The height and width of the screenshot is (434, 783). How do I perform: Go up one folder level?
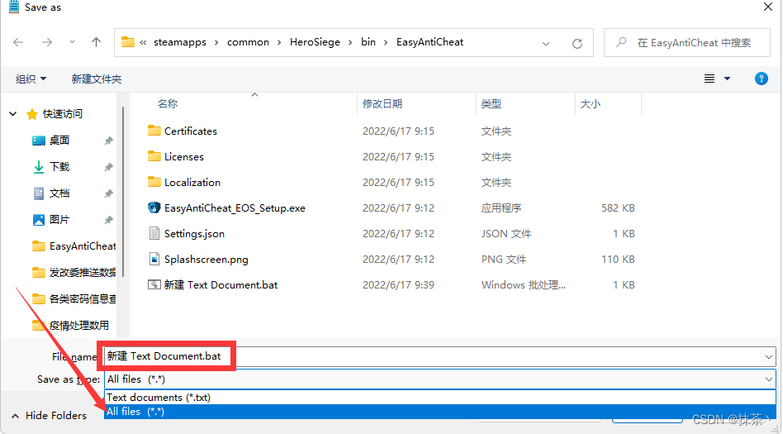97,42
